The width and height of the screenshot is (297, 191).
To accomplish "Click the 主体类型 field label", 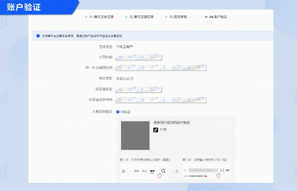I will [x=106, y=47].
